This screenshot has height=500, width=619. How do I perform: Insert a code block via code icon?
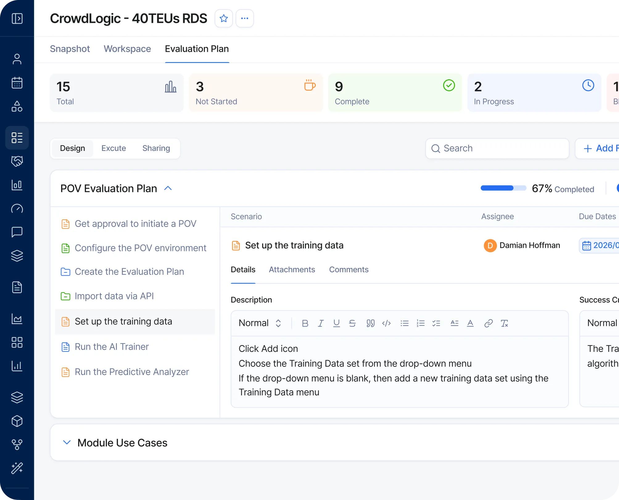coord(386,323)
